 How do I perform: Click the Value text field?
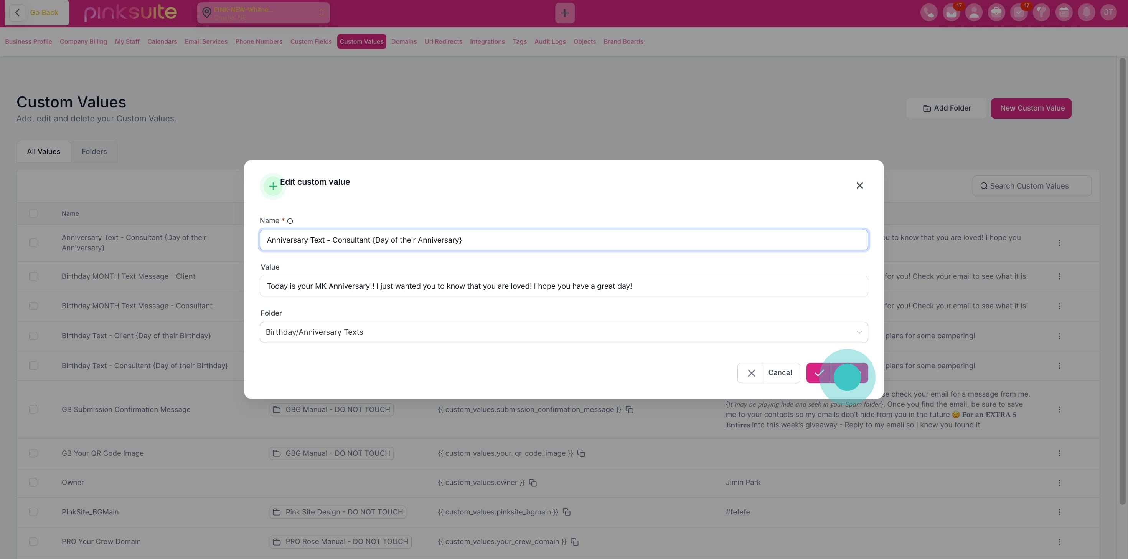pos(564,286)
